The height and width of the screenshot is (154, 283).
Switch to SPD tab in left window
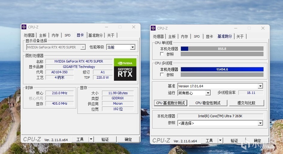point(68,35)
